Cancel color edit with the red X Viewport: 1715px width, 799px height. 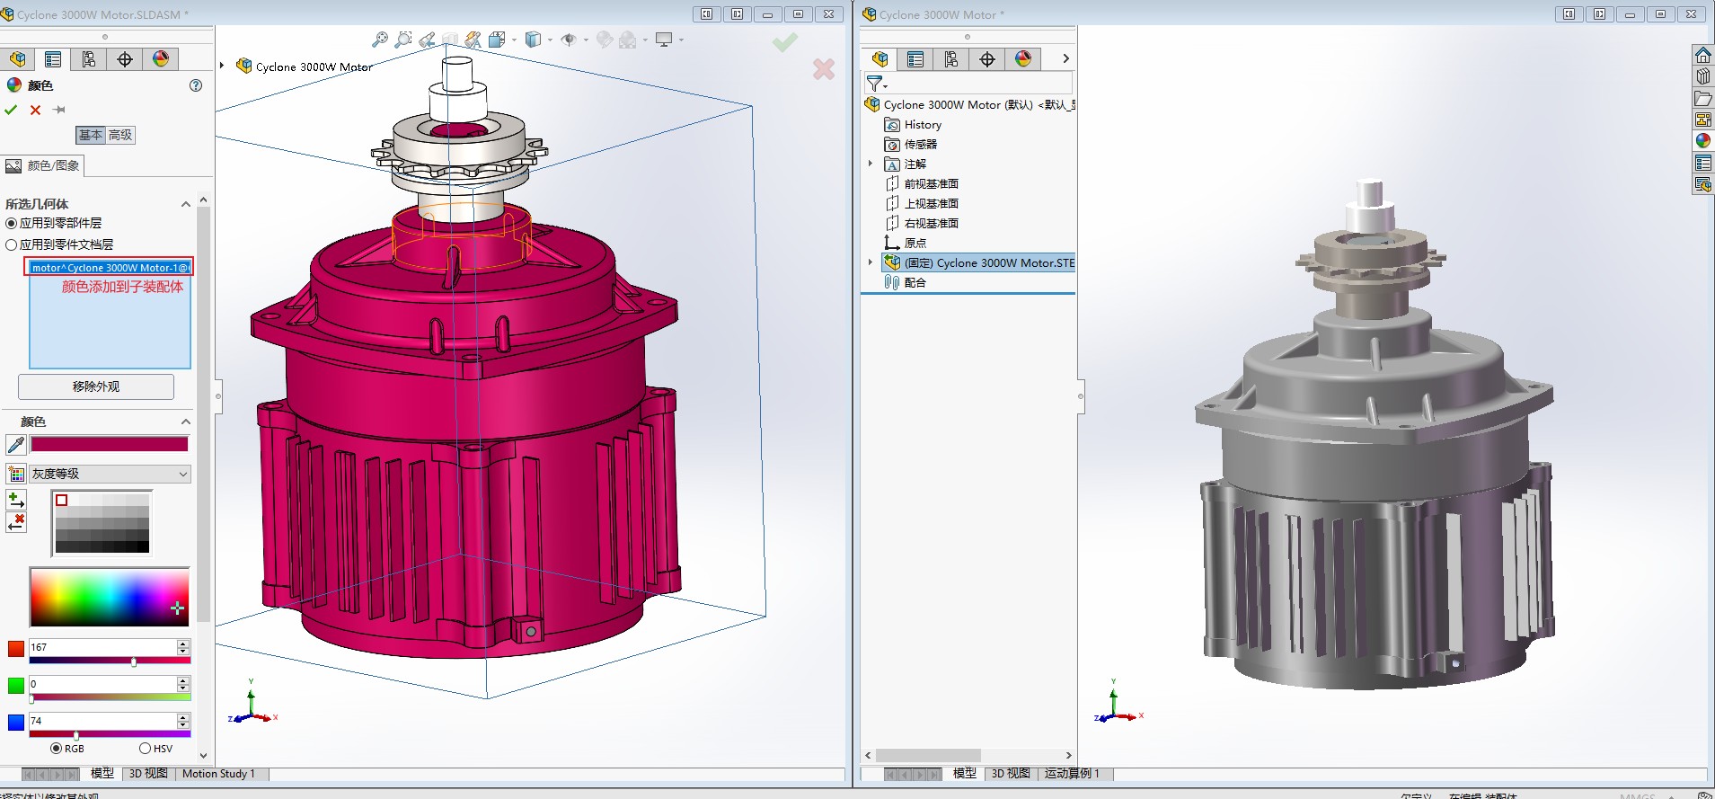click(35, 110)
